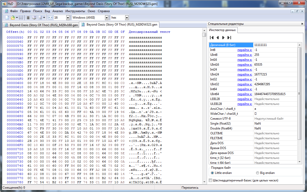
Task: Click the bytes-per-row arrows icon
Action: click(50, 18)
